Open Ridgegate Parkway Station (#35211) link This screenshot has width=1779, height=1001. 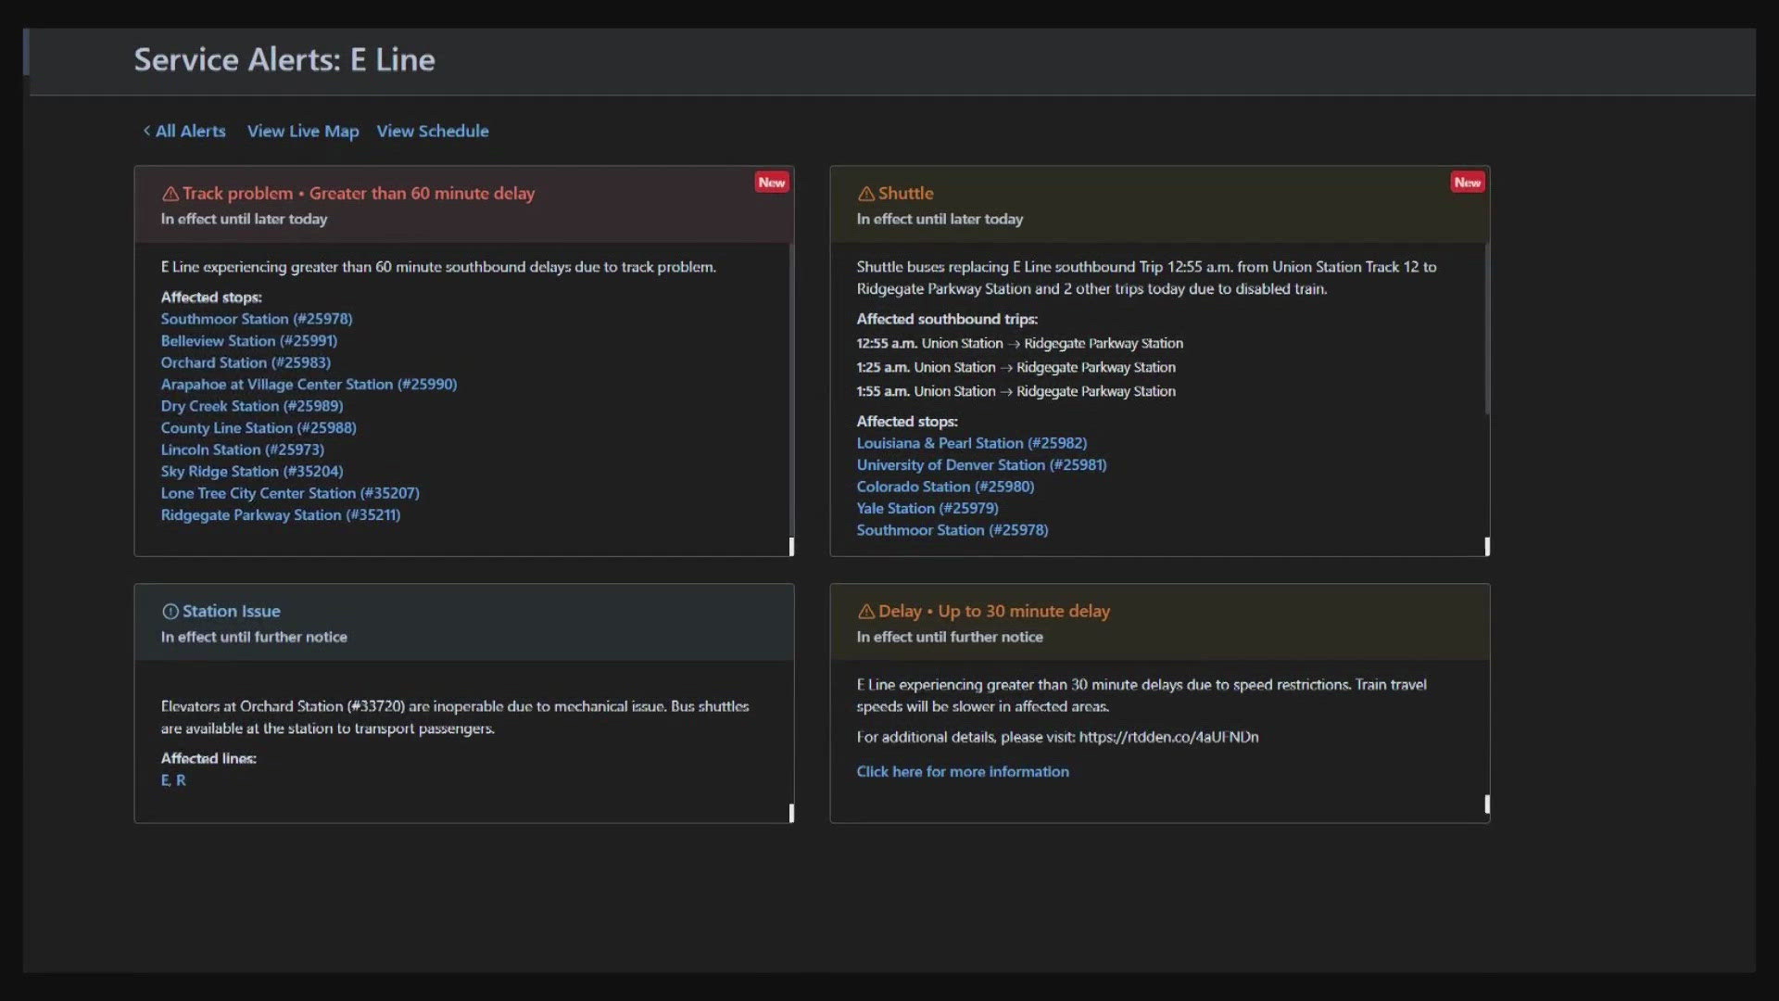(281, 515)
